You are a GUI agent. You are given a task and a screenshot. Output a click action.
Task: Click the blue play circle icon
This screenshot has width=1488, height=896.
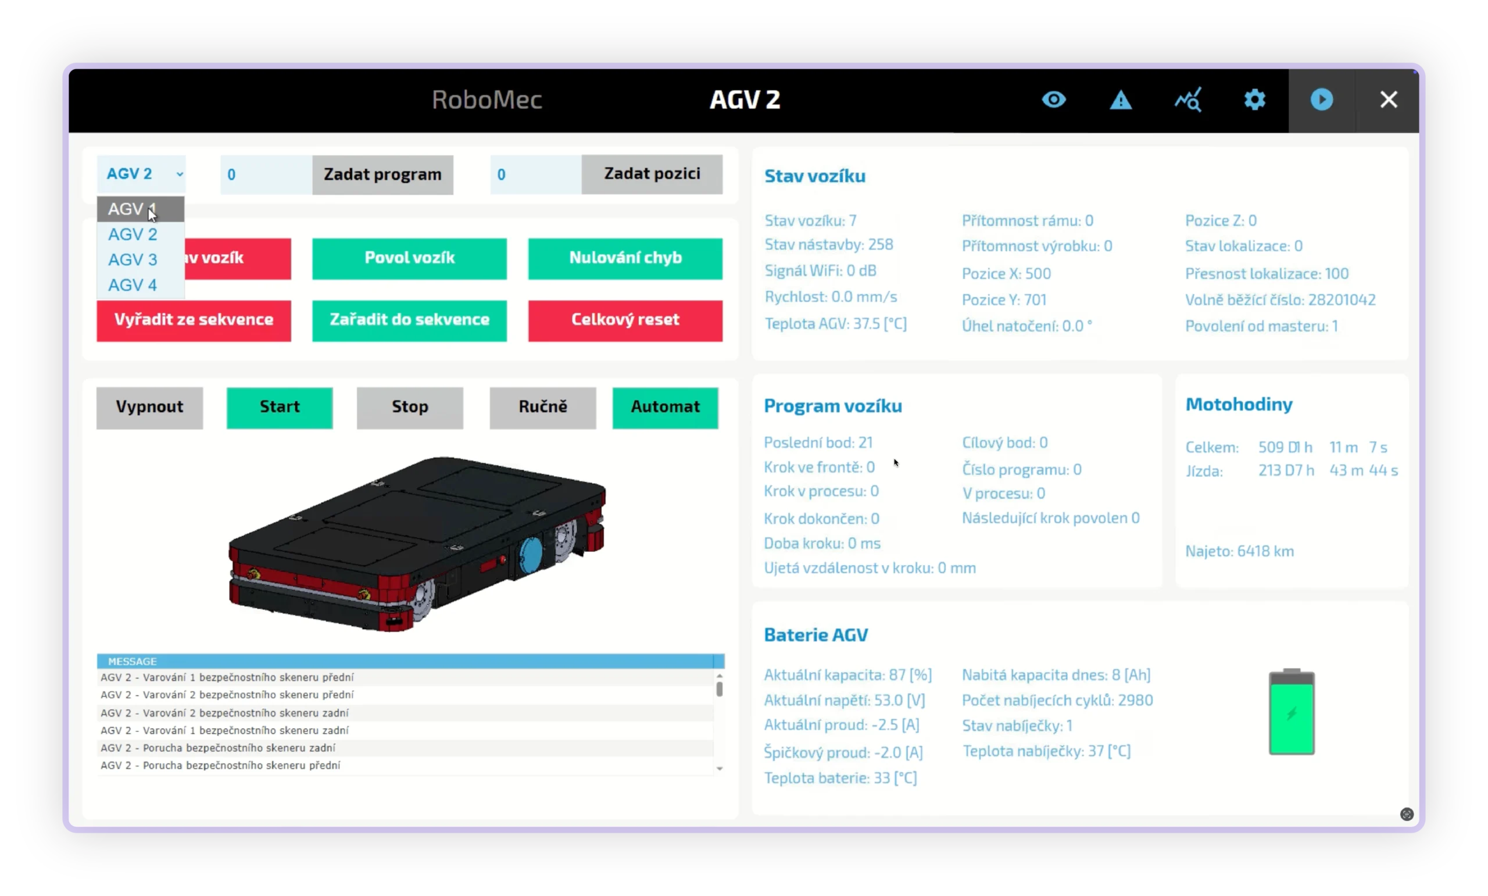[x=1321, y=99]
